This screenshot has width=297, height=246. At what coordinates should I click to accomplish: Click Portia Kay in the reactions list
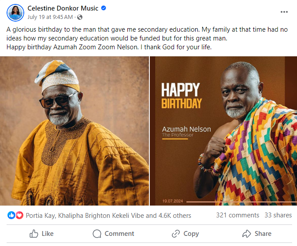point(41,216)
